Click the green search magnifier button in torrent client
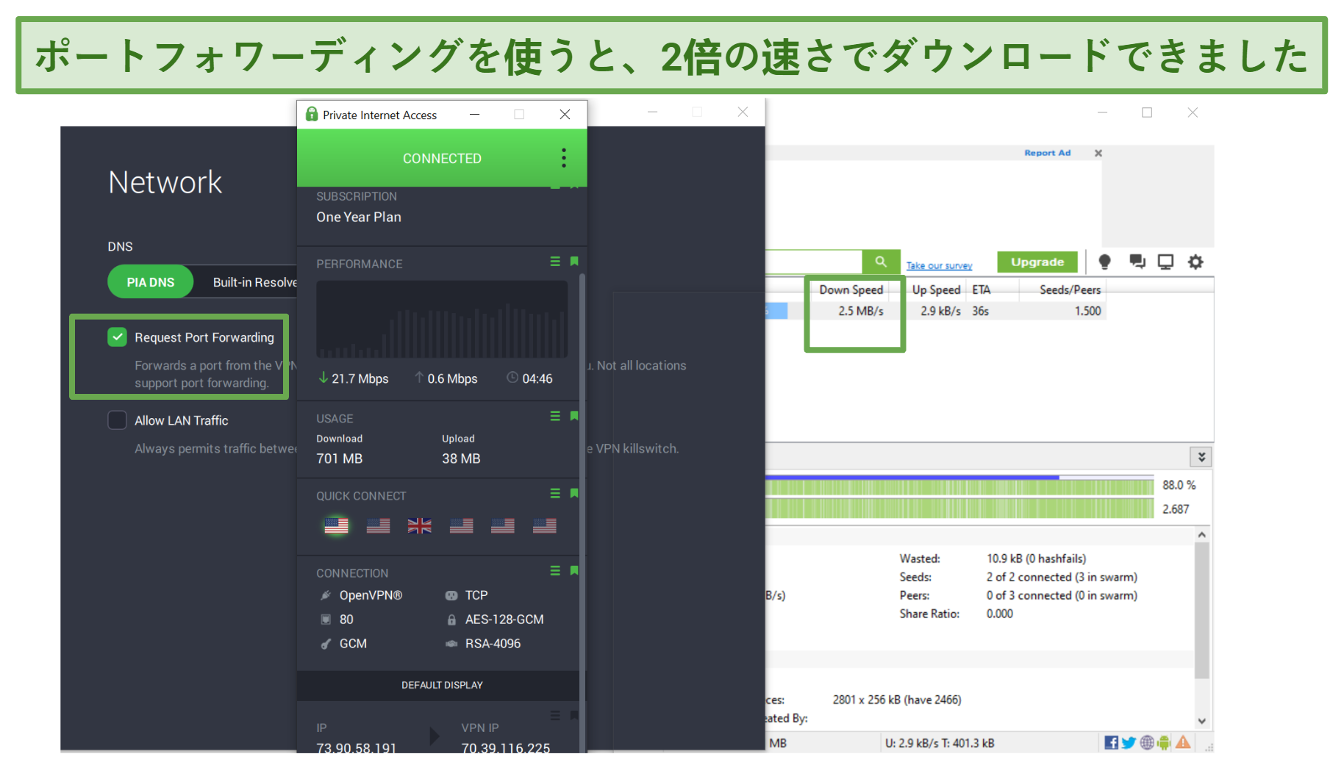 (x=881, y=262)
